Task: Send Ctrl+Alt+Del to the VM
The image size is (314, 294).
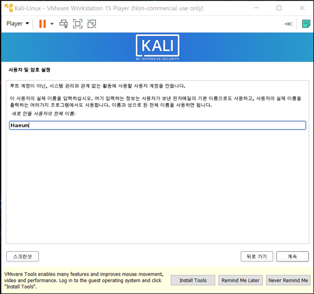Action: point(63,24)
